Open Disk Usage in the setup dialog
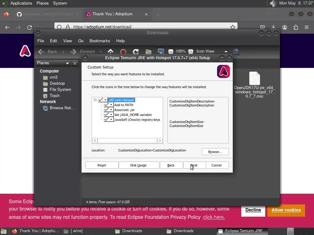The width and height of the screenshot is (314, 235). click(x=139, y=165)
